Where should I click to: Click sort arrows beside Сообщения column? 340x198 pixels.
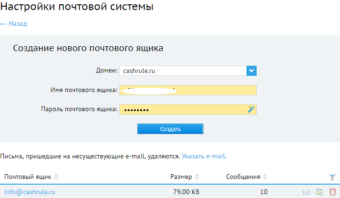click(x=265, y=177)
